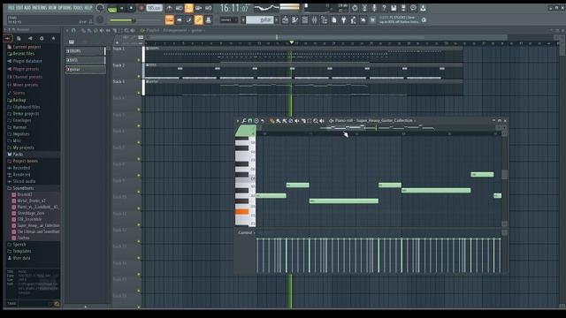
Task: Click the plus button after guitar pattern
Action: pyautogui.click(x=277, y=19)
